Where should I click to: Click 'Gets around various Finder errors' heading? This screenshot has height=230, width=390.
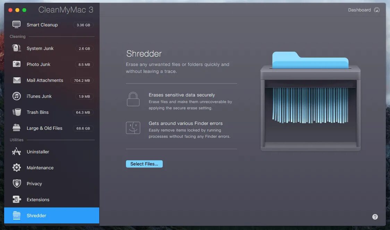[x=186, y=123]
